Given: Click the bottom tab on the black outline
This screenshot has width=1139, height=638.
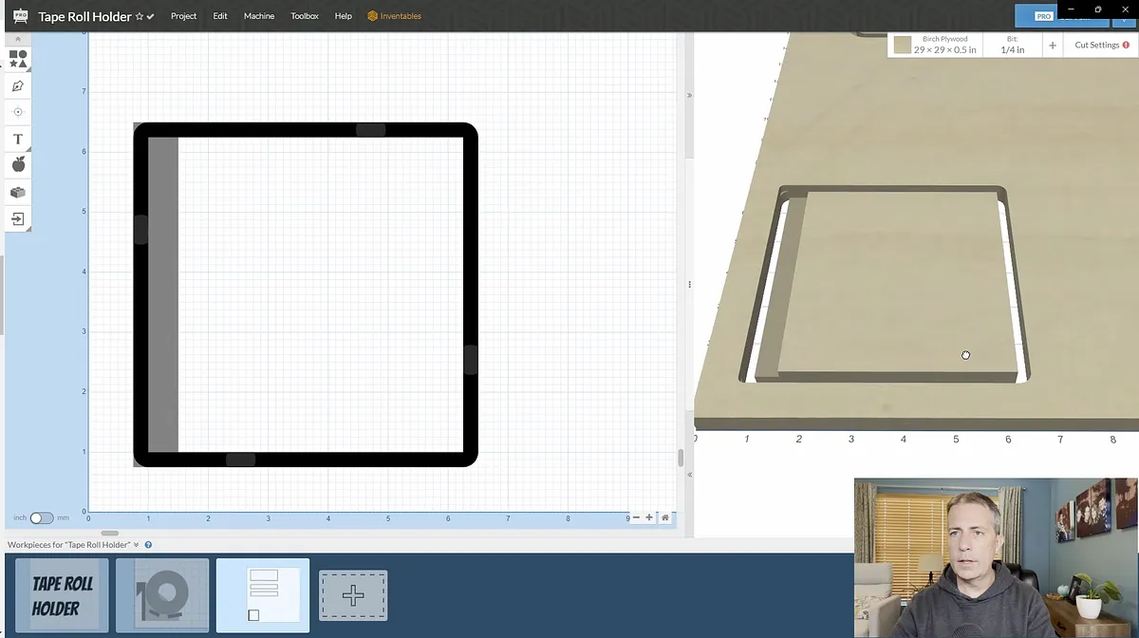Looking at the screenshot, I should click(241, 460).
